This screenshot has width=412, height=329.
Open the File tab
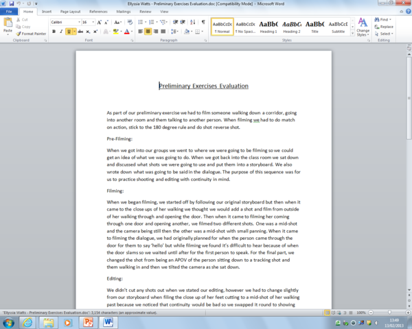pyautogui.click(x=9, y=12)
